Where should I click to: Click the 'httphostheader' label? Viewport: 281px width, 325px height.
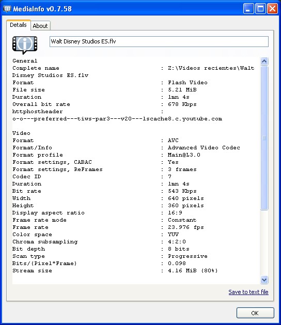coord(38,112)
